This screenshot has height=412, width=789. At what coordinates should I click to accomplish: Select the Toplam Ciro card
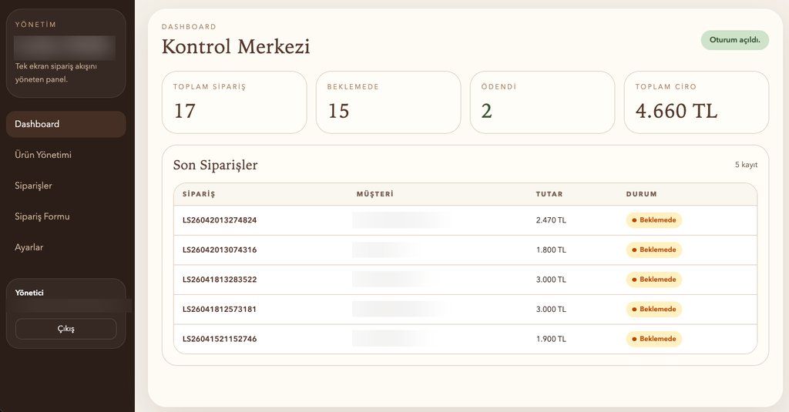[697, 102]
